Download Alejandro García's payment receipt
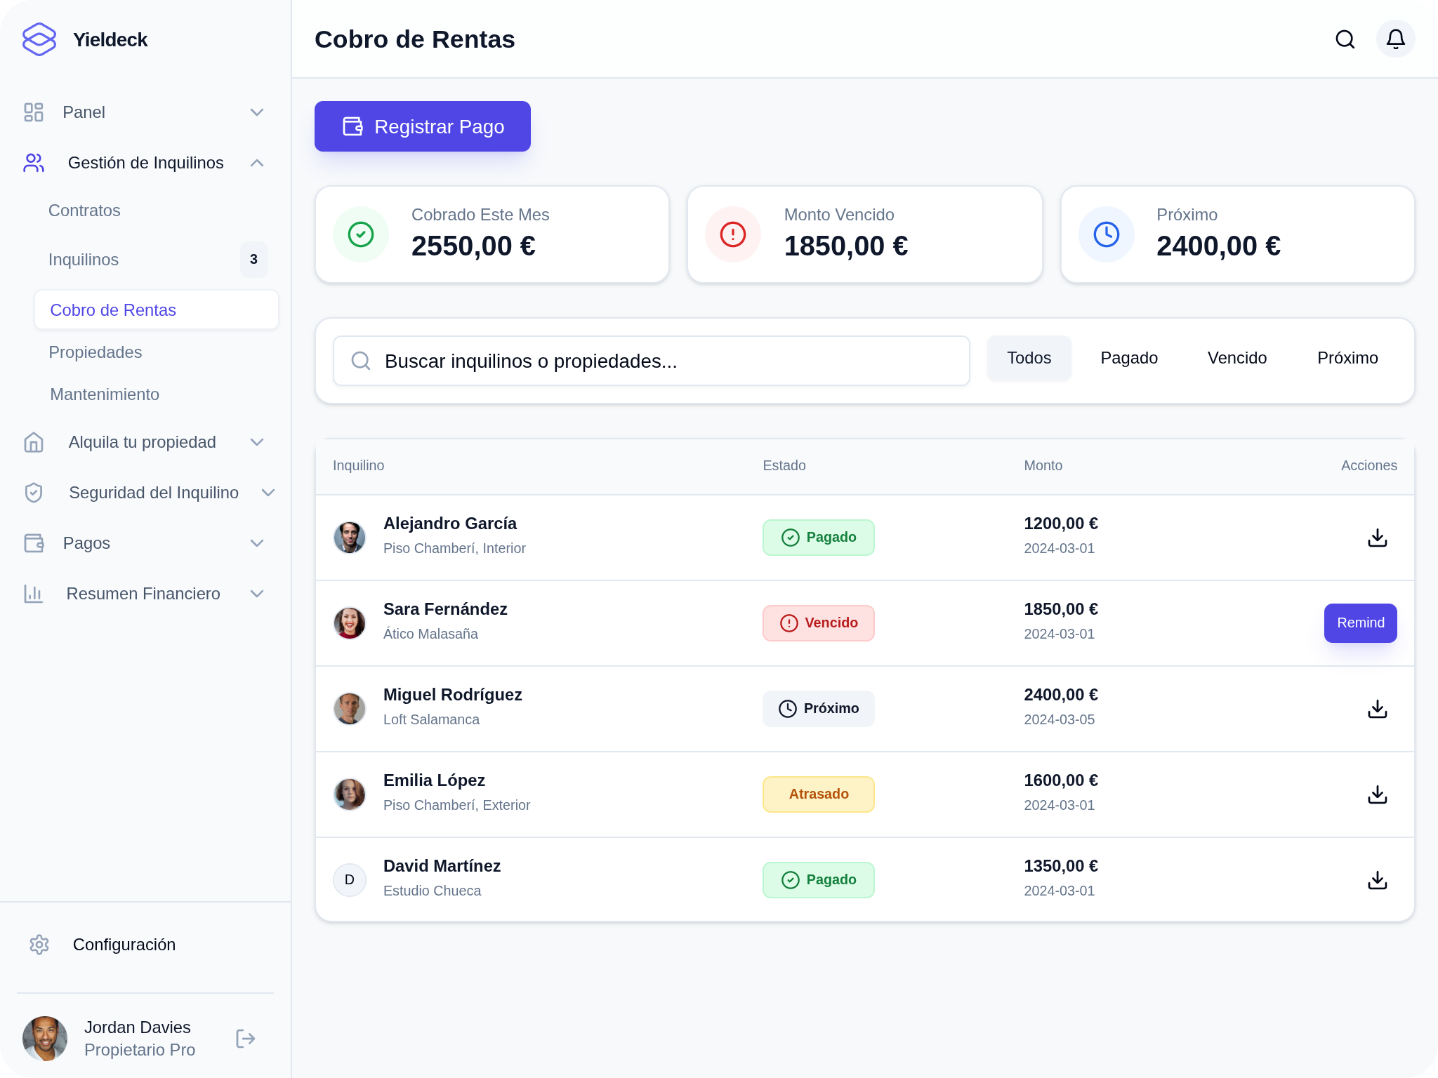 pyautogui.click(x=1377, y=537)
